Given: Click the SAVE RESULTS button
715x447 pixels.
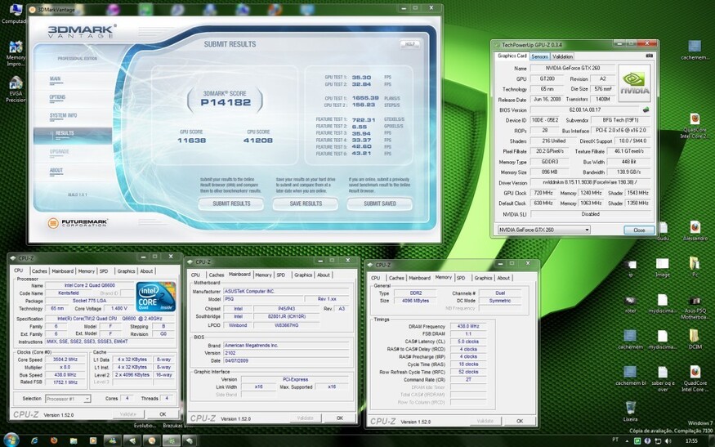Looking at the screenshot, I should coord(306,203).
